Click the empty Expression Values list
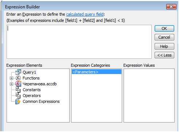Image resolution: width=179 pixels, height=132 pixels. tap(149, 96)
